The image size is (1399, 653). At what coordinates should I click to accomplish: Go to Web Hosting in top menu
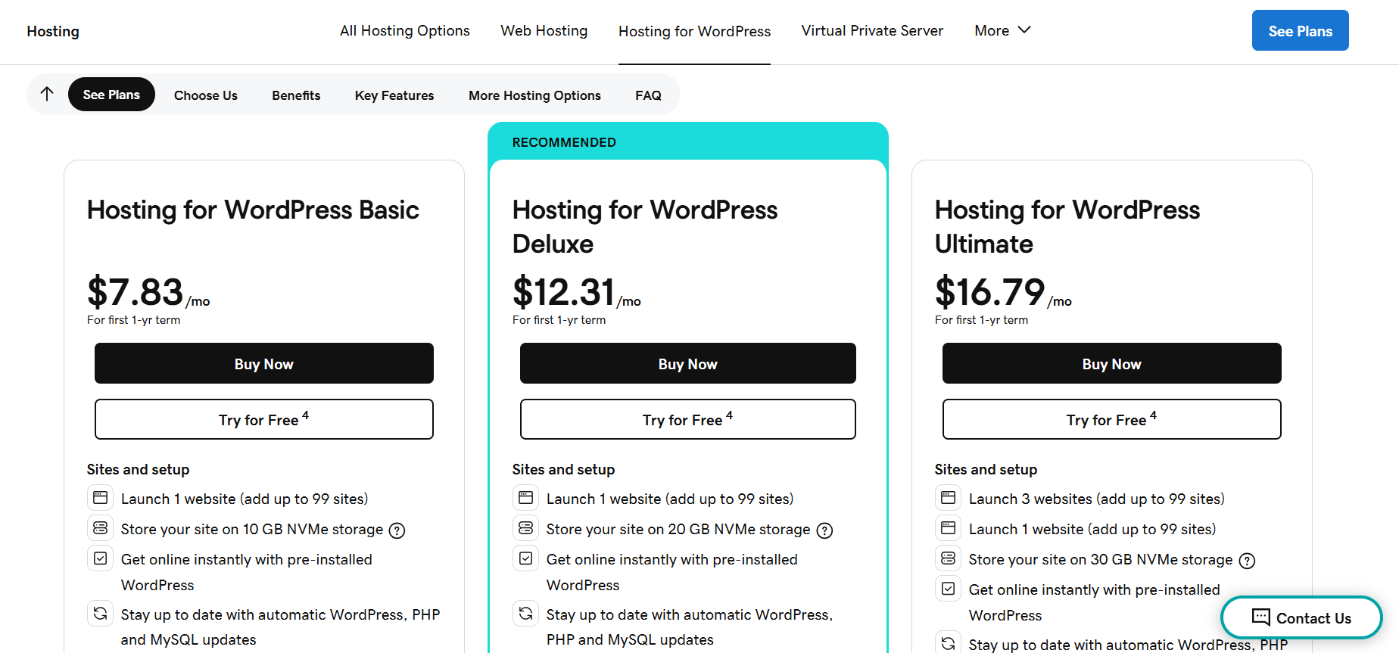(x=544, y=31)
